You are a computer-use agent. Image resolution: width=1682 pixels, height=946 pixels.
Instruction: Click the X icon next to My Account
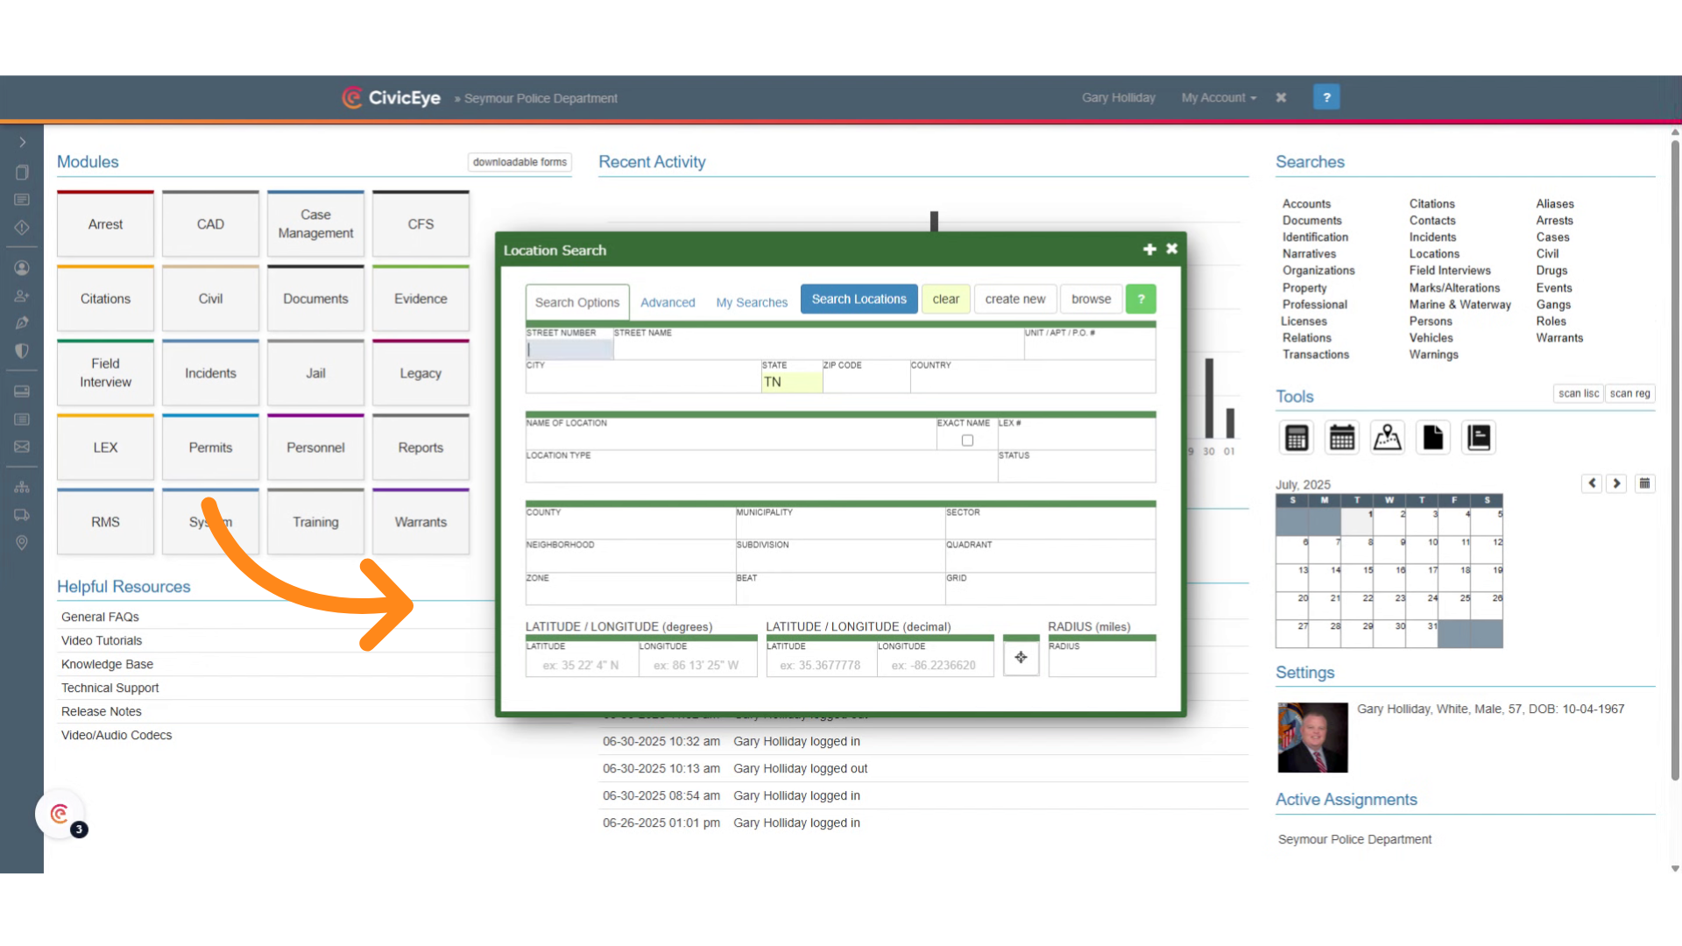1281,97
